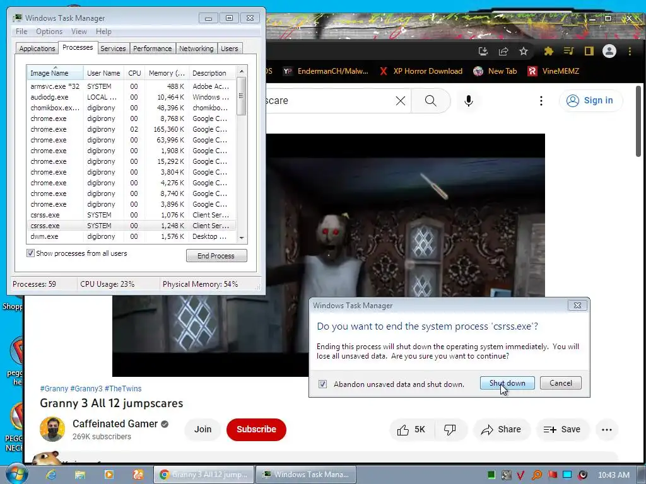Open Windows Explorer folder taskbar icon
This screenshot has height=484, width=646.
point(80,475)
